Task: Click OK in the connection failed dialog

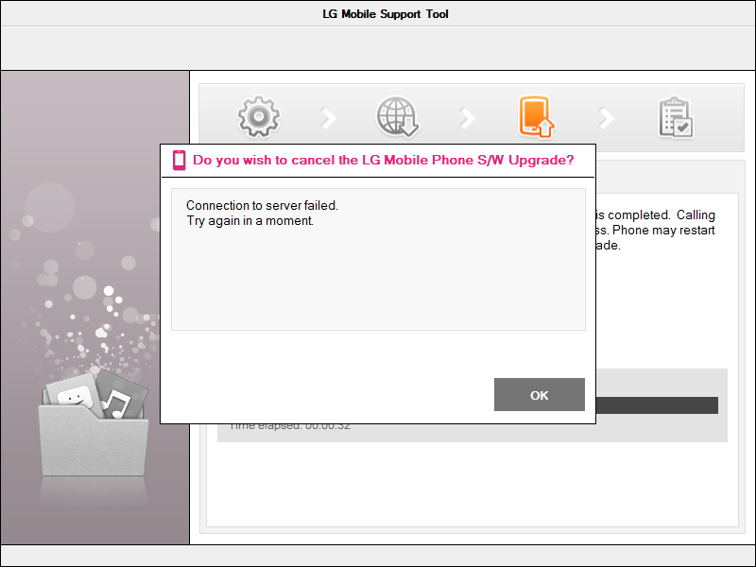Action: coord(539,394)
